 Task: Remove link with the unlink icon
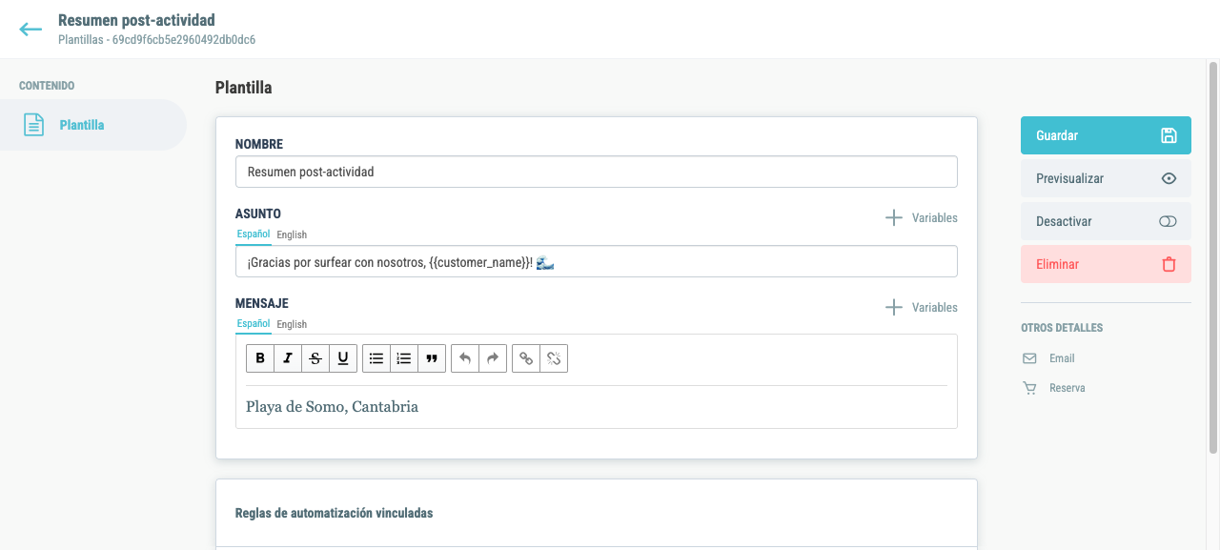point(554,358)
